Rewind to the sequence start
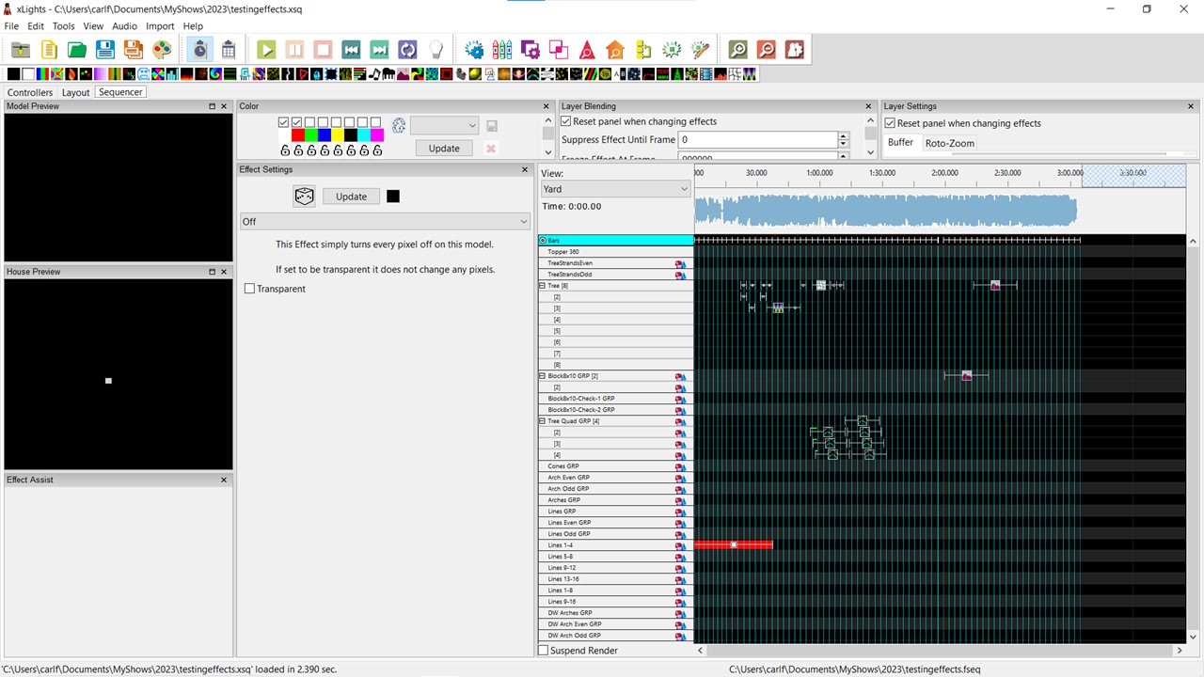 (351, 49)
